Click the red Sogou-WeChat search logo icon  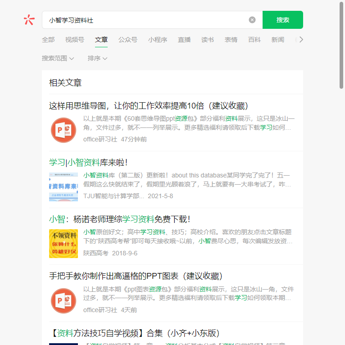pyautogui.click(x=29, y=20)
